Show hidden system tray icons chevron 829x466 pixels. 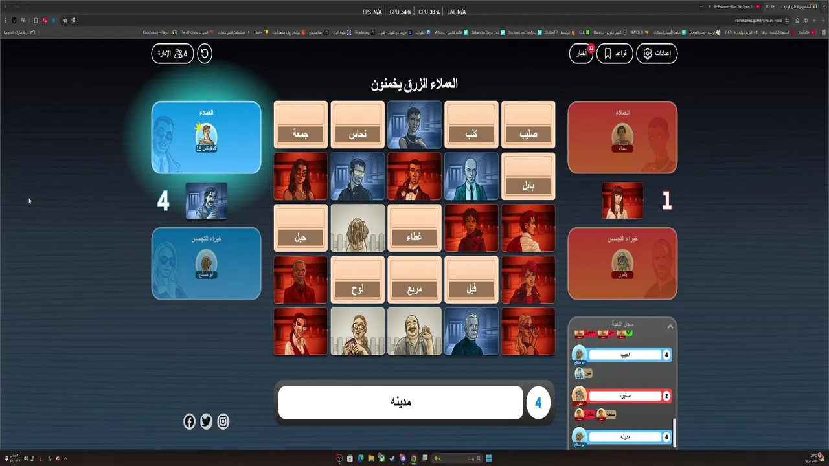point(65,458)
